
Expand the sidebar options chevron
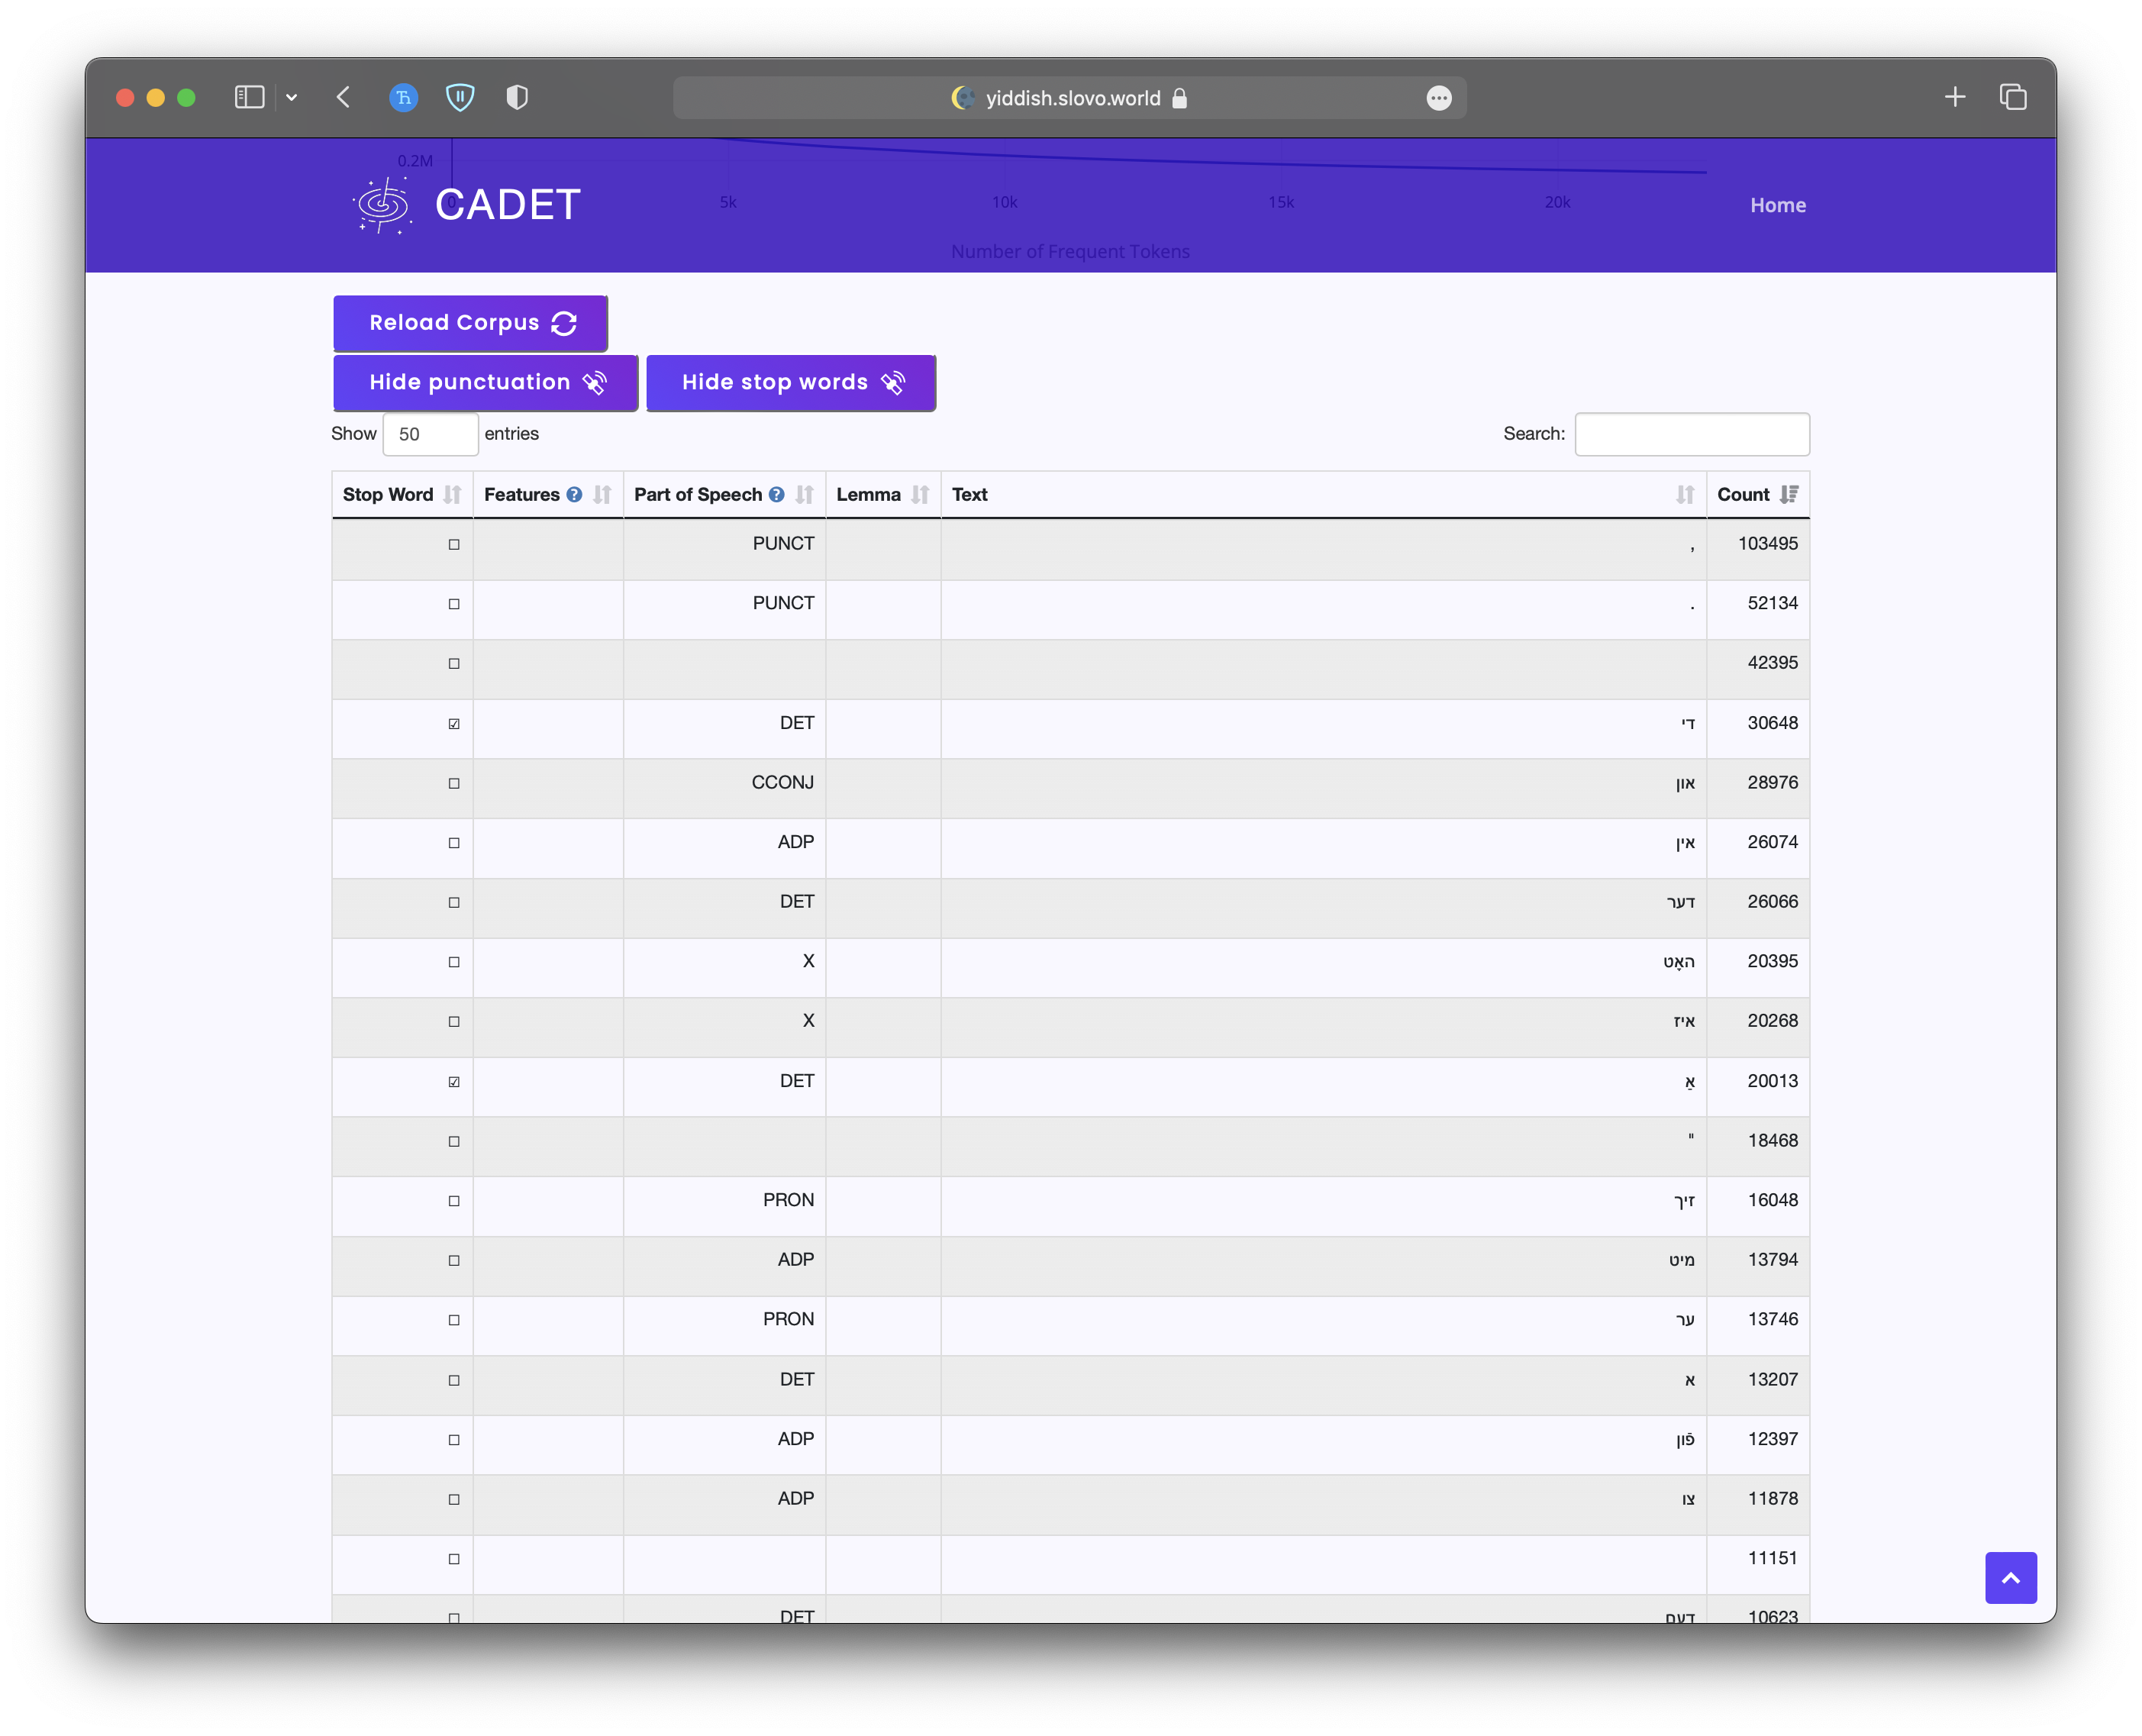[292, 97]
